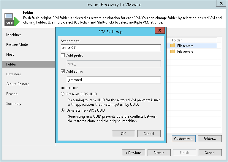Click the Customize button
Image resolution: width=228 pixels, height=162 pixels.
183,139
